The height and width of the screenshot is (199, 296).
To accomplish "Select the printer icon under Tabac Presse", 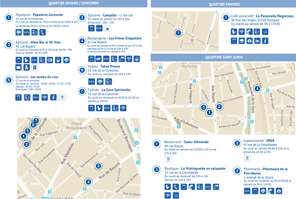I will click(x=100, y=82).
